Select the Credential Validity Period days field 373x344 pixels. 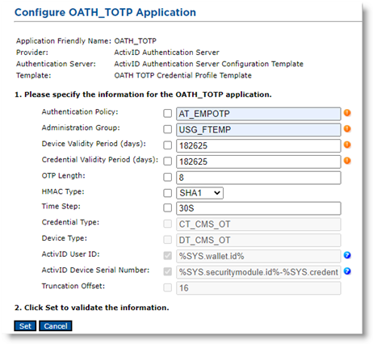[258, 162]
